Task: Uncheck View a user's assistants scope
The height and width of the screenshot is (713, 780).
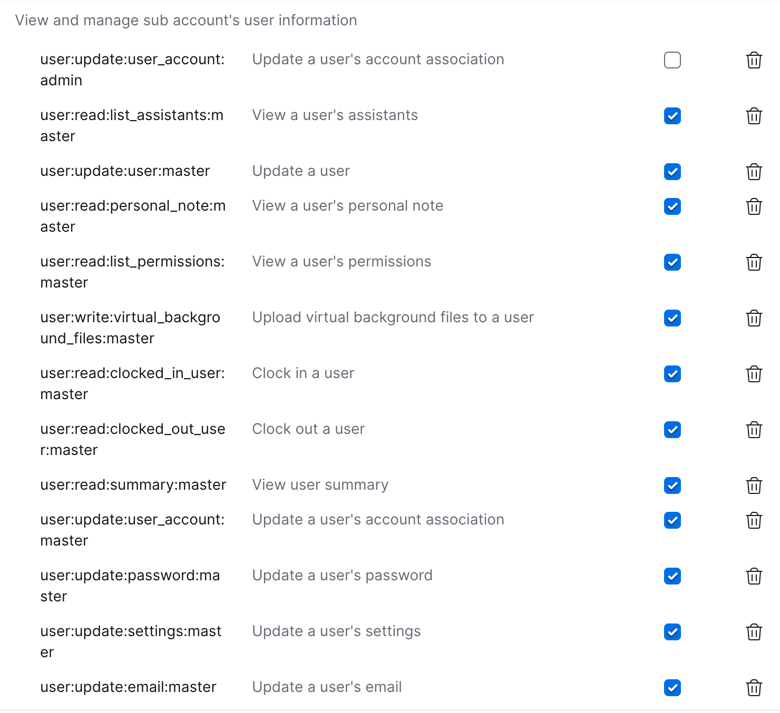Action: 672,116
